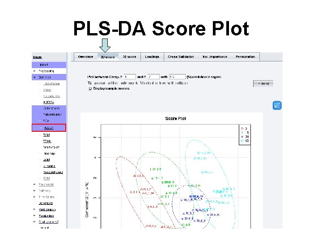This screenshot has width=322, height=242.
Task: Open the Volcano plot link
Action: click(51, 96)
